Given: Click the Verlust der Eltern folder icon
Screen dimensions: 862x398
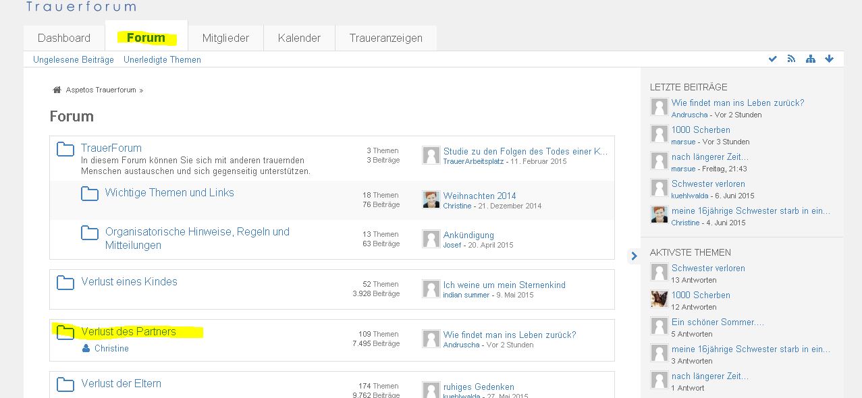Looking at the screenshot, I should [65, 385].
